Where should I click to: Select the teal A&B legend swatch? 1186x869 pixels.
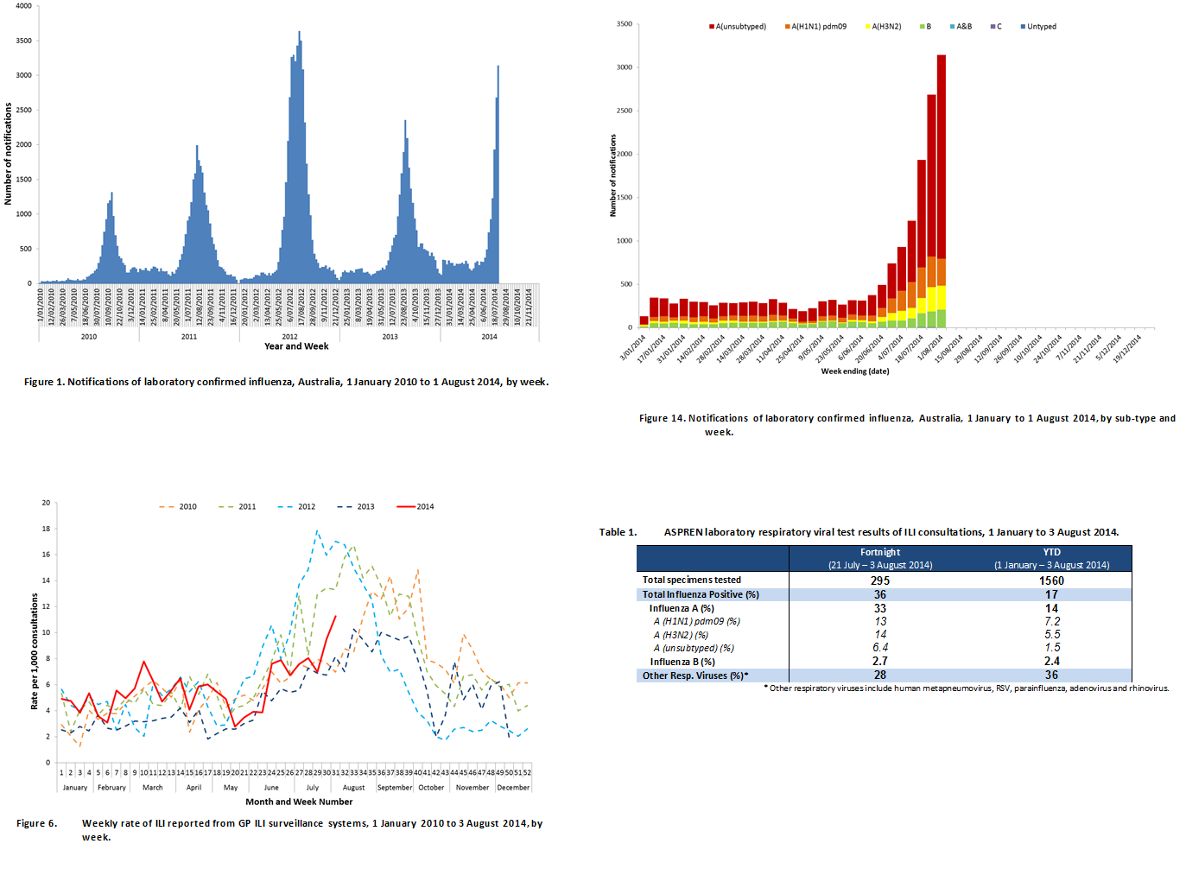pos(952,27)
